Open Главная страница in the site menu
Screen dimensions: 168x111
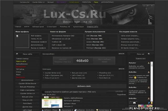pos(22,59)
